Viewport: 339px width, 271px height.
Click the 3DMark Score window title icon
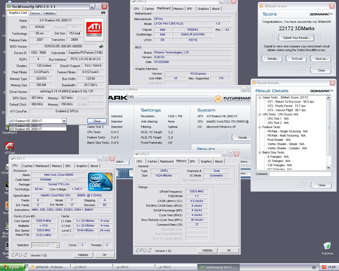click(261, 6)
